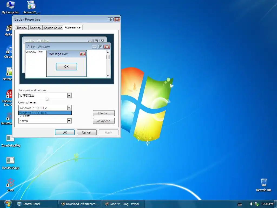Click the preview scrollbar down arrow
Image resolution: width=277 pixels, height=208 pixels.
(108, 76)
